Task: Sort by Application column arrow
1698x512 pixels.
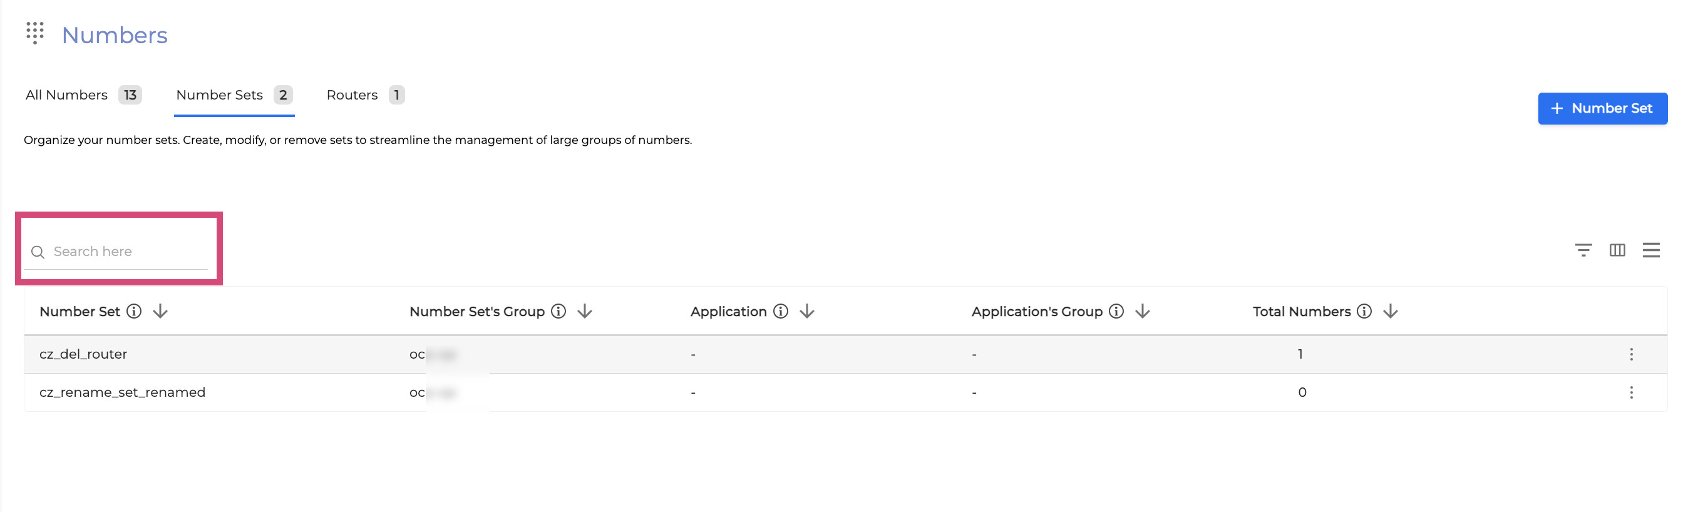Action: (x=807, y=312)
